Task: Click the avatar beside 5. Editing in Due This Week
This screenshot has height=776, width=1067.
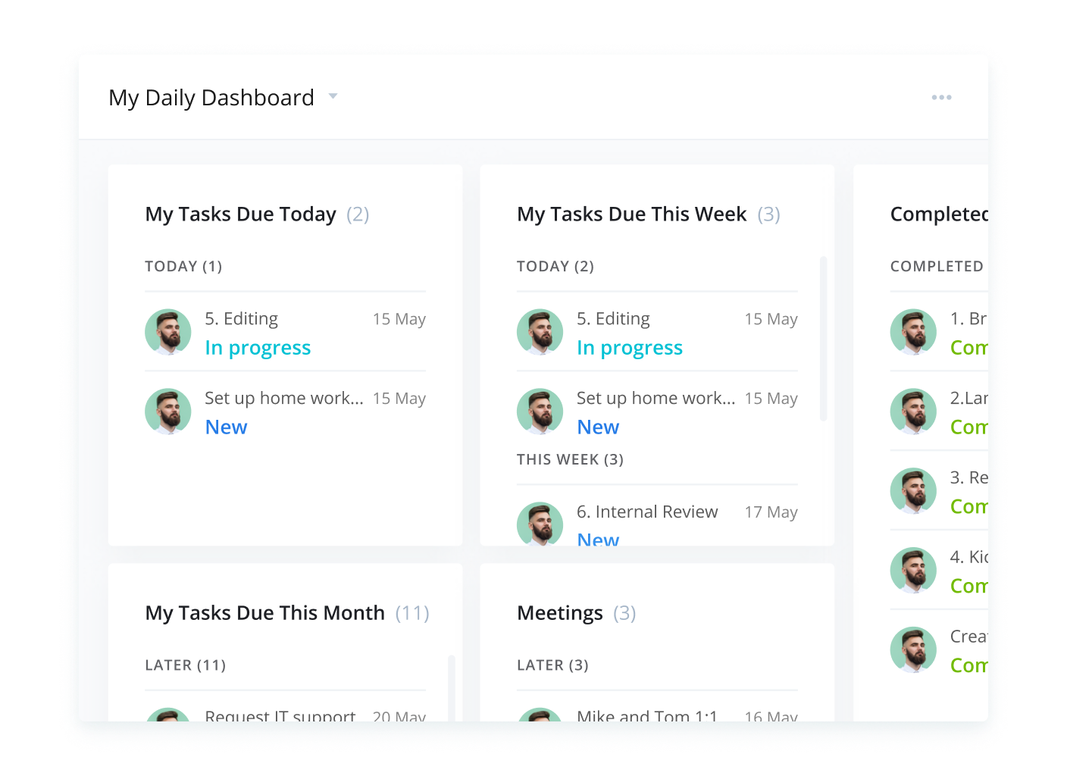Action: point(540,332)
